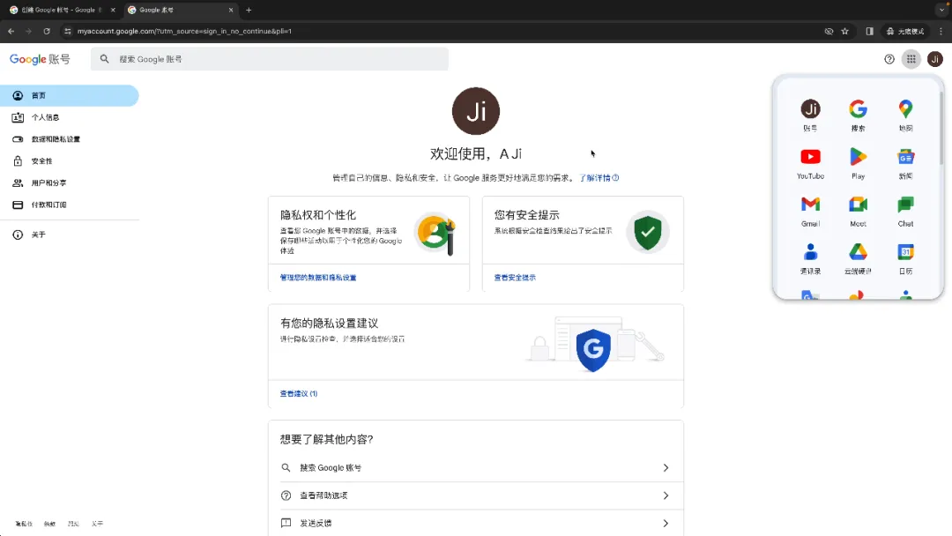Open the Chrome three-dot menu

941,31
